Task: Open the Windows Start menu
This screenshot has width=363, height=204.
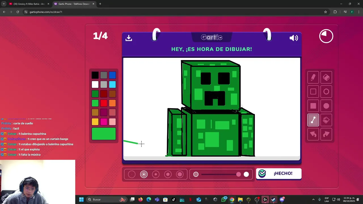Action: (81, 199)
